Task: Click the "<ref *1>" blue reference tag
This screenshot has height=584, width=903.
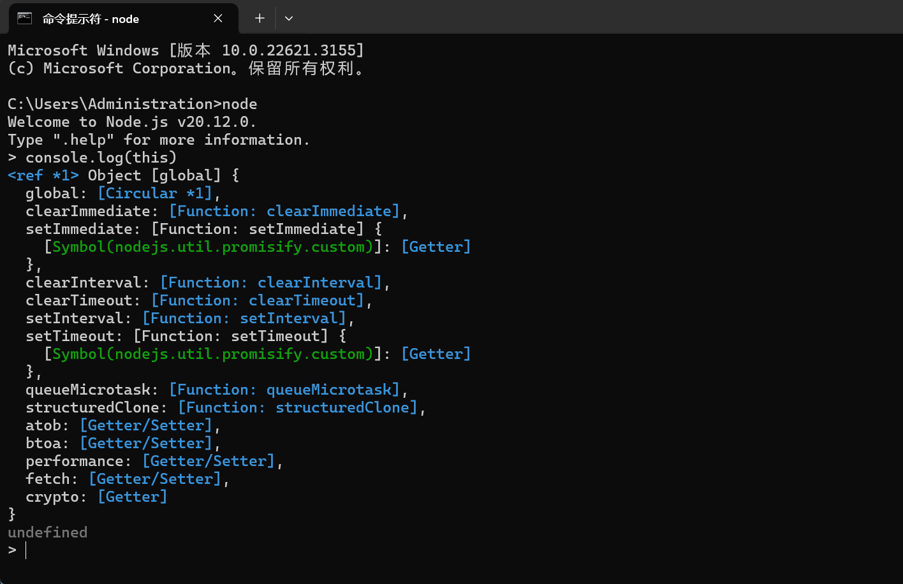Action: pos(43,175)
